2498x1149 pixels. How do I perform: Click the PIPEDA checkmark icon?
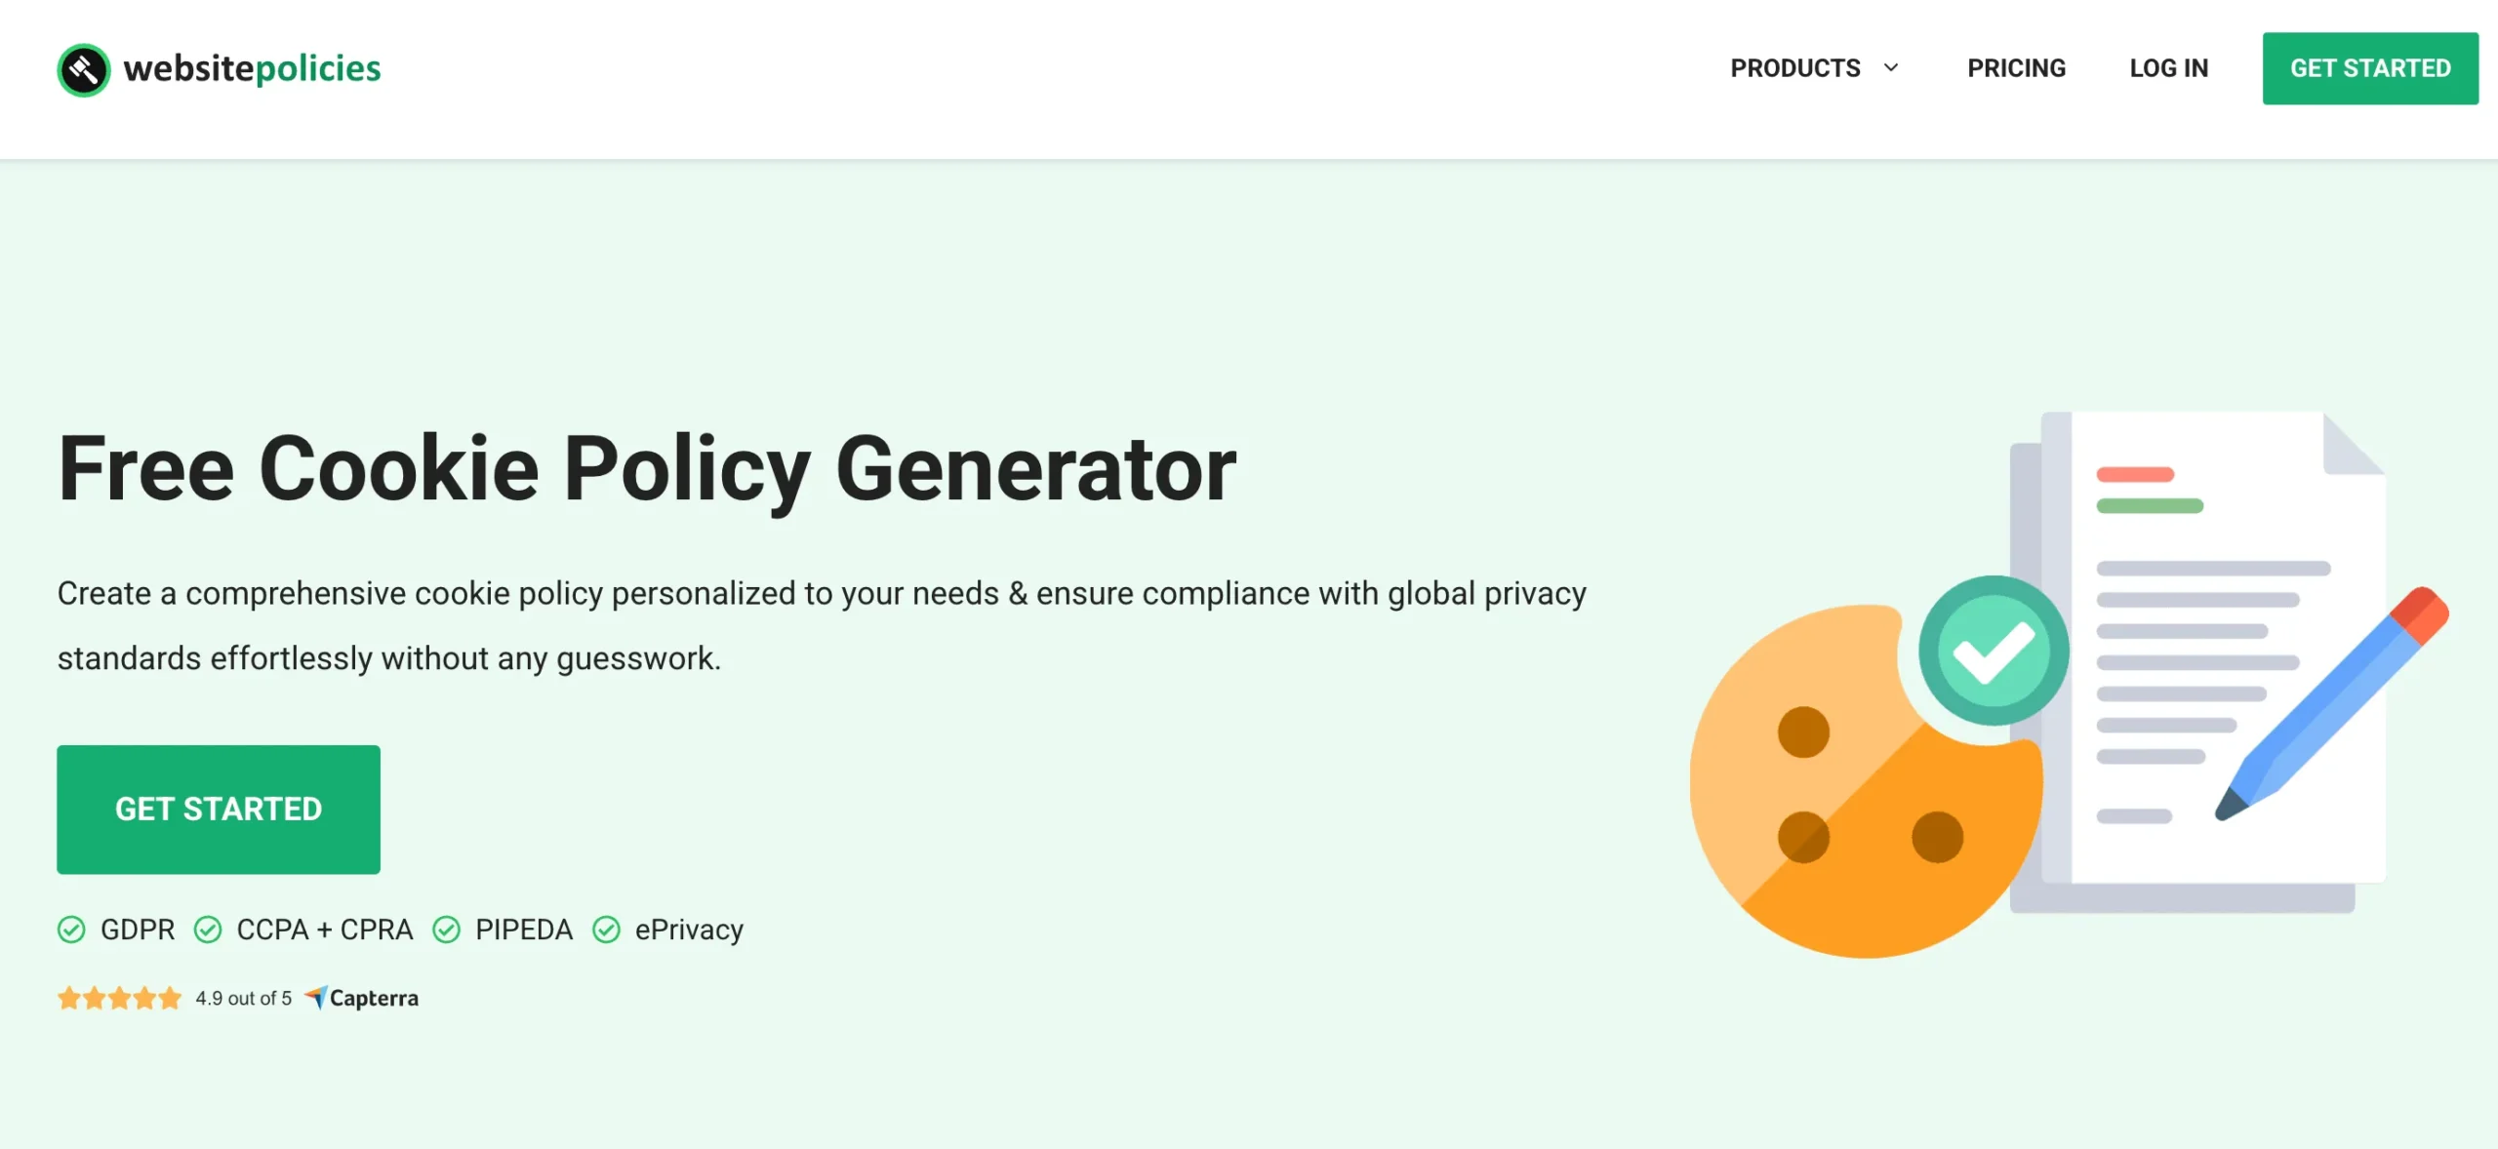click(448, 930)
